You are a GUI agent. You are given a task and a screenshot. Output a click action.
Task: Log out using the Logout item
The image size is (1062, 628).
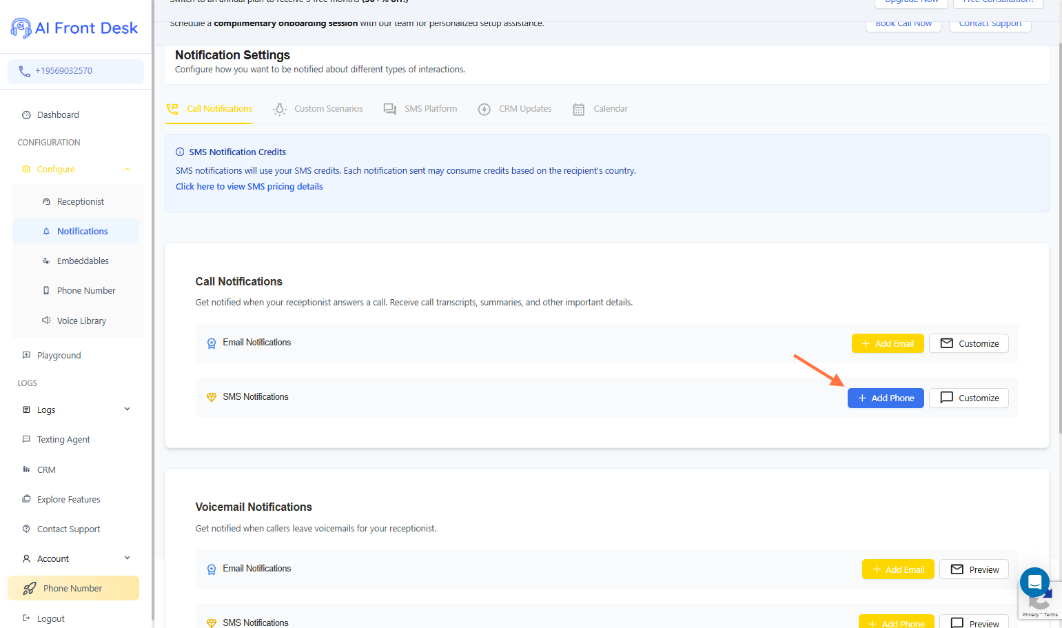(51, 619)
